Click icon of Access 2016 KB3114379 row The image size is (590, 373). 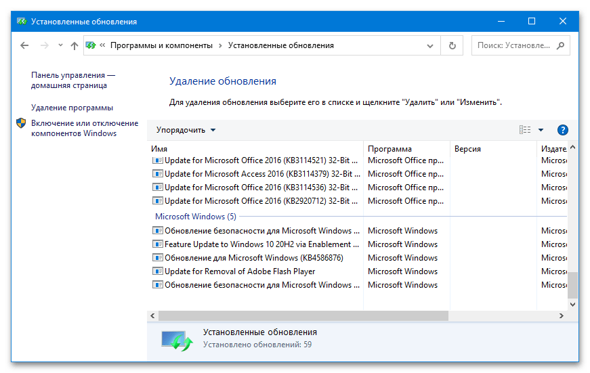(x=157, y=174)
